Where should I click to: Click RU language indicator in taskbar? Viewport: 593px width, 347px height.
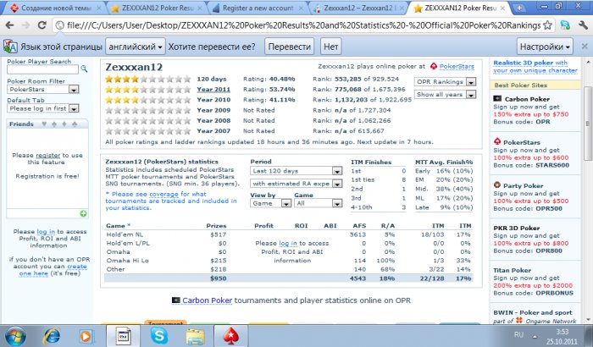[x=518, y=335]
